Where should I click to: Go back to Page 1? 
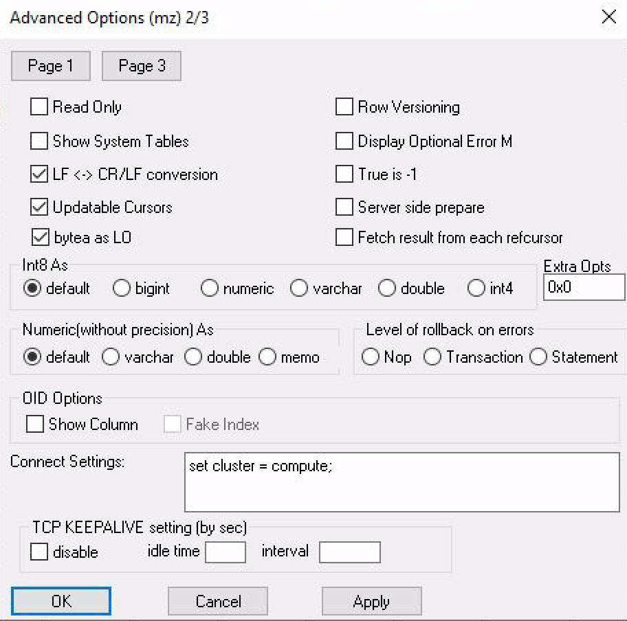[50, 66]
